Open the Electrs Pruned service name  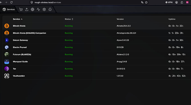[20, 47]
